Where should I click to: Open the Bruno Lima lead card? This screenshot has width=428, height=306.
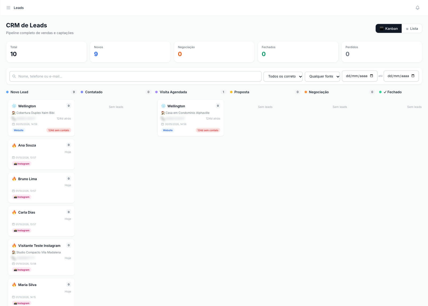[x=41, y=188]
